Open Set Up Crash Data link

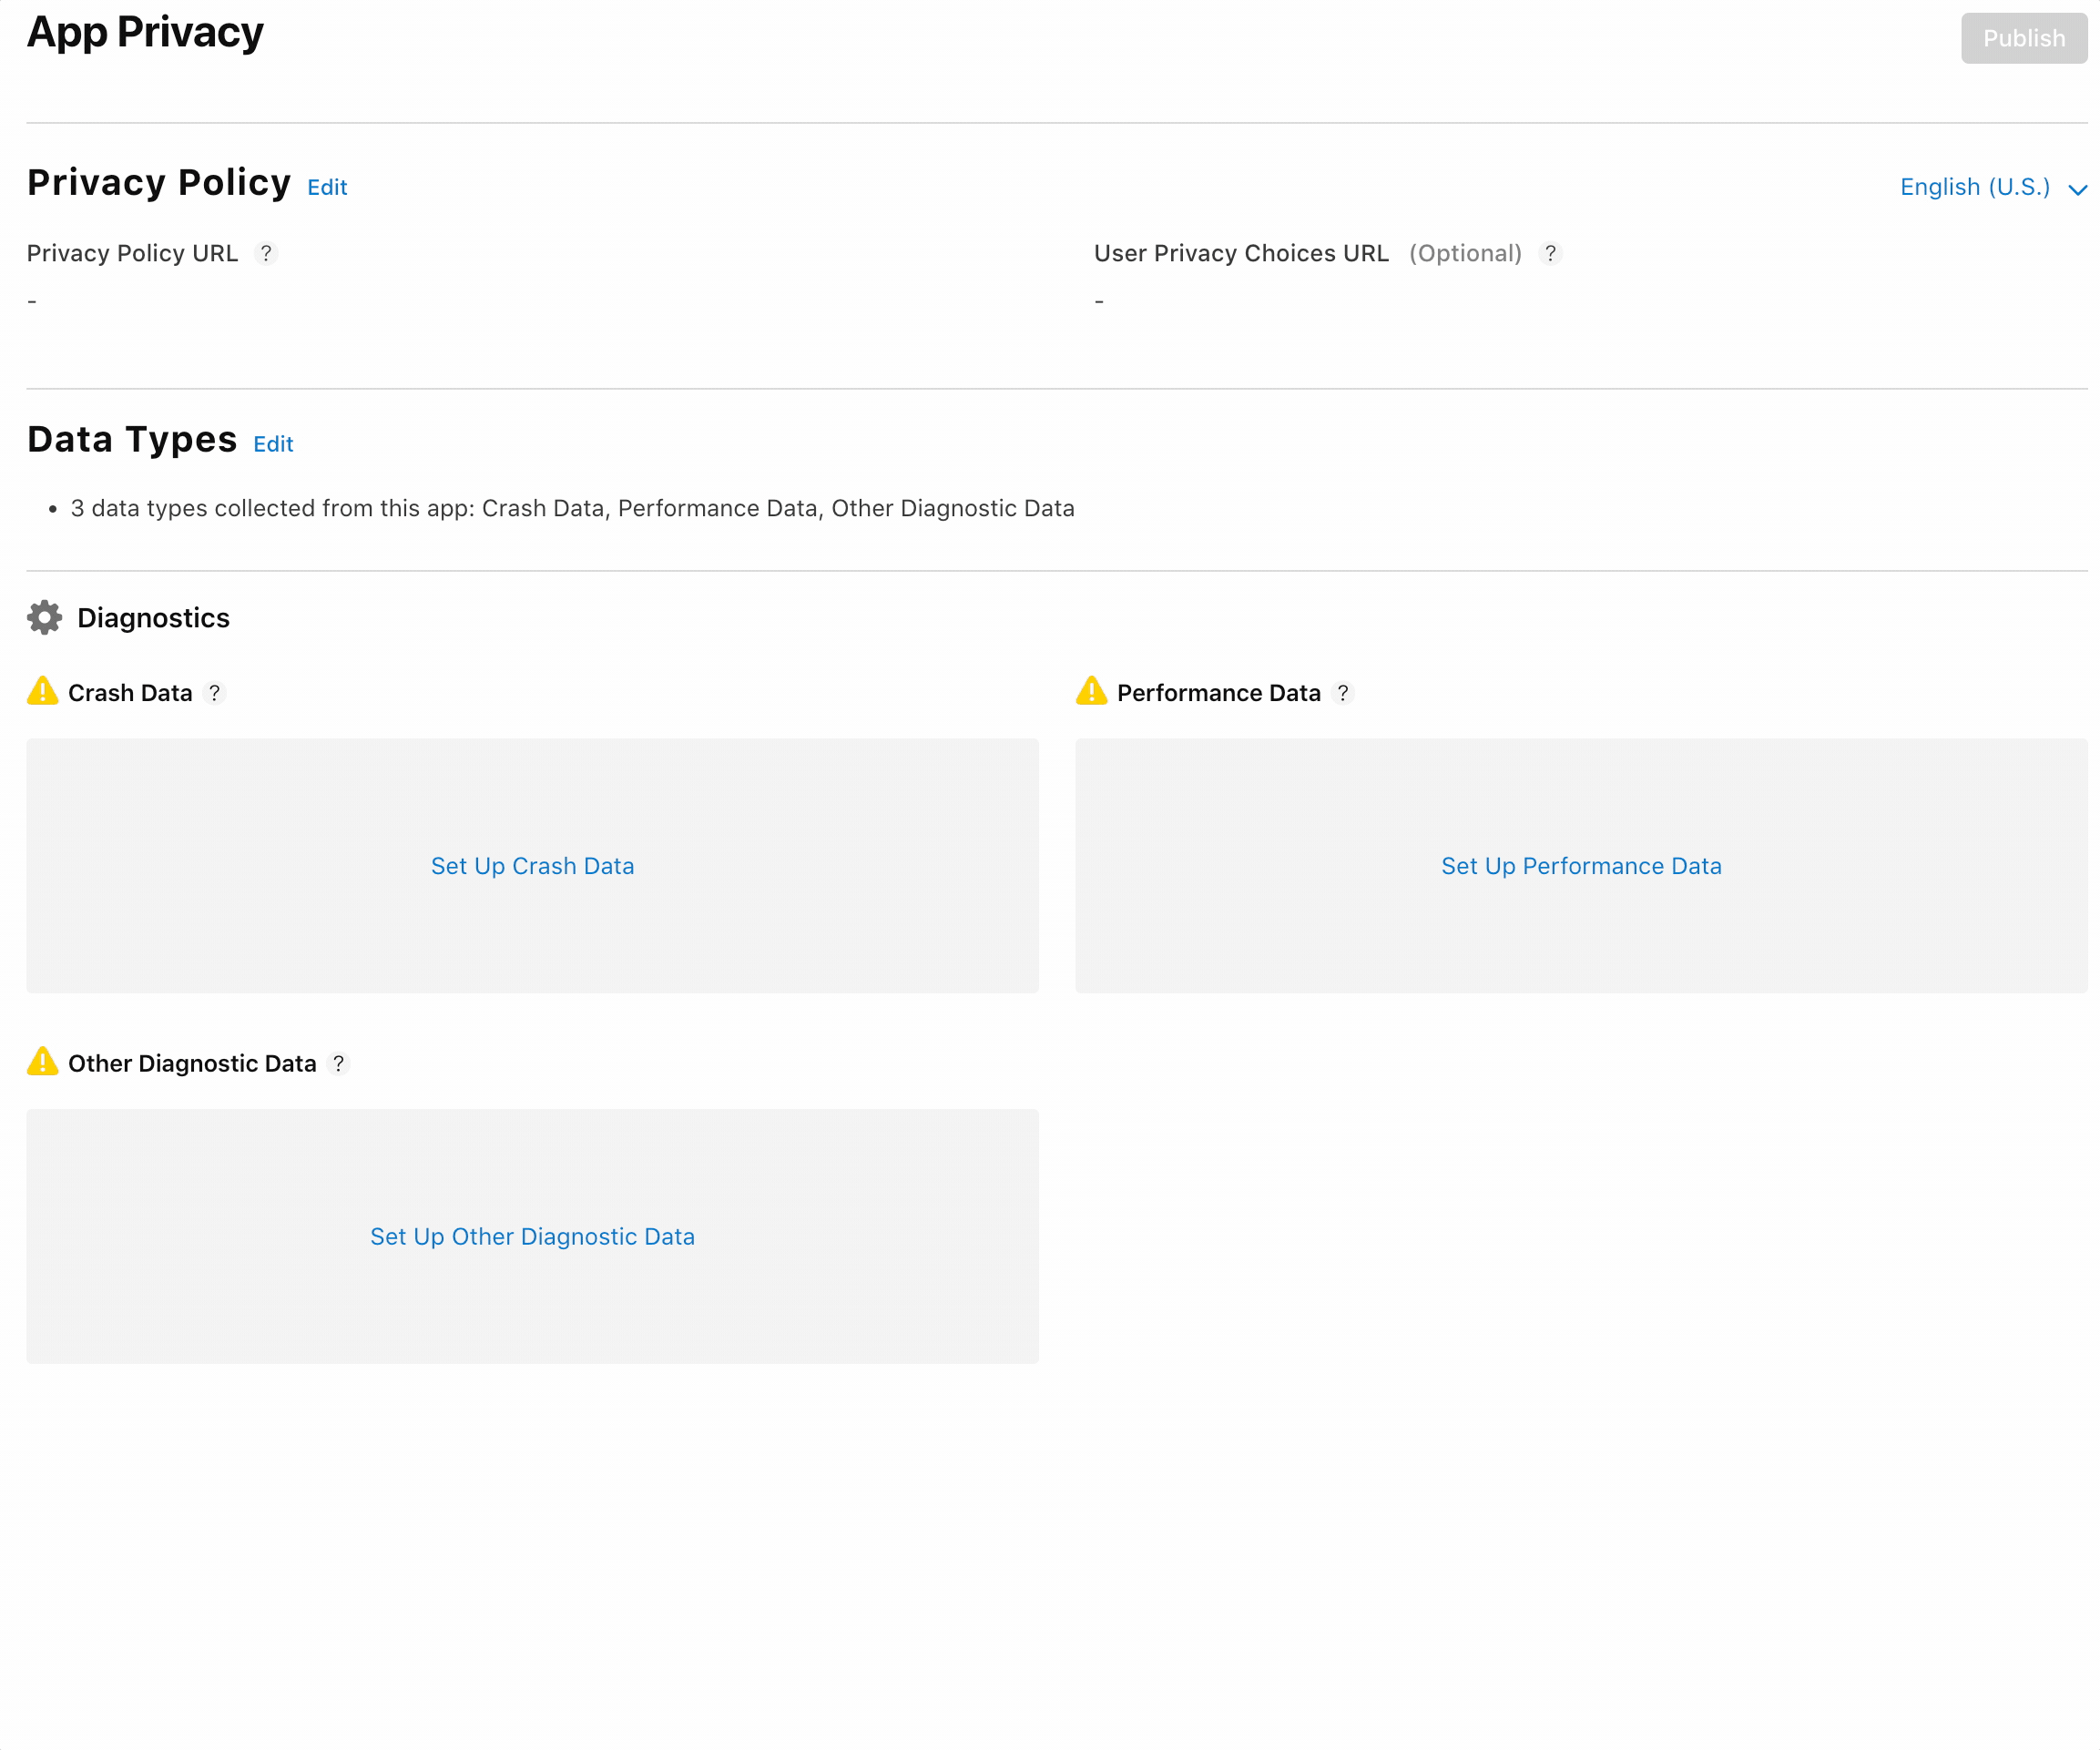pos(532,866)
